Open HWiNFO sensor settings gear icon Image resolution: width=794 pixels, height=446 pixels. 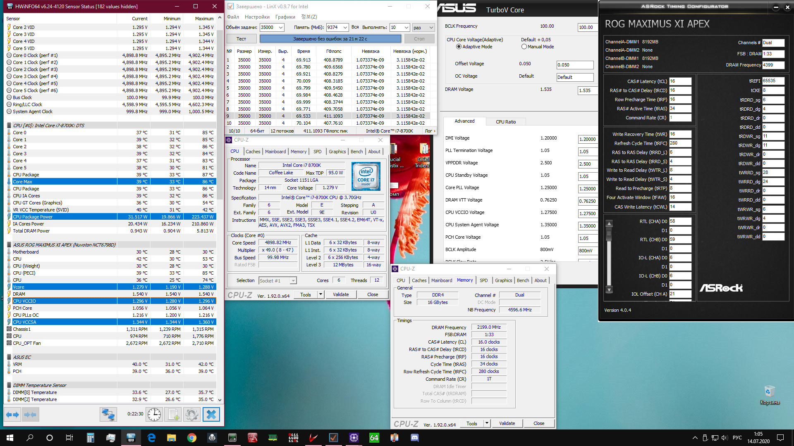coord(192,415)
